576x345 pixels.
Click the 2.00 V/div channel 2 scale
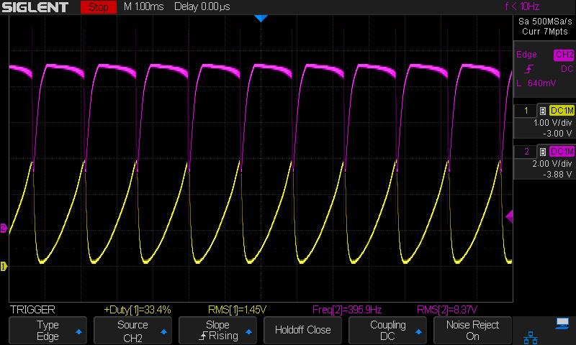coord(552,164)
